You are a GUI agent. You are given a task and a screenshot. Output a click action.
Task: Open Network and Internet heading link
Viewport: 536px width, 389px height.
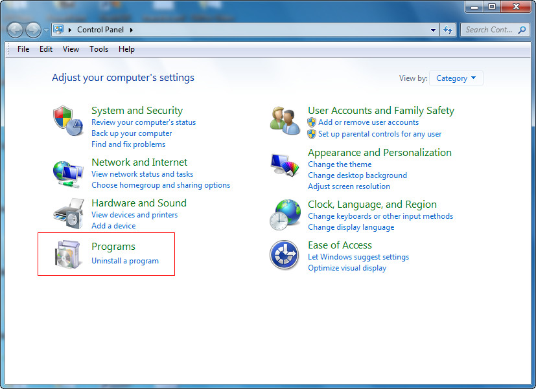[139, 162]
